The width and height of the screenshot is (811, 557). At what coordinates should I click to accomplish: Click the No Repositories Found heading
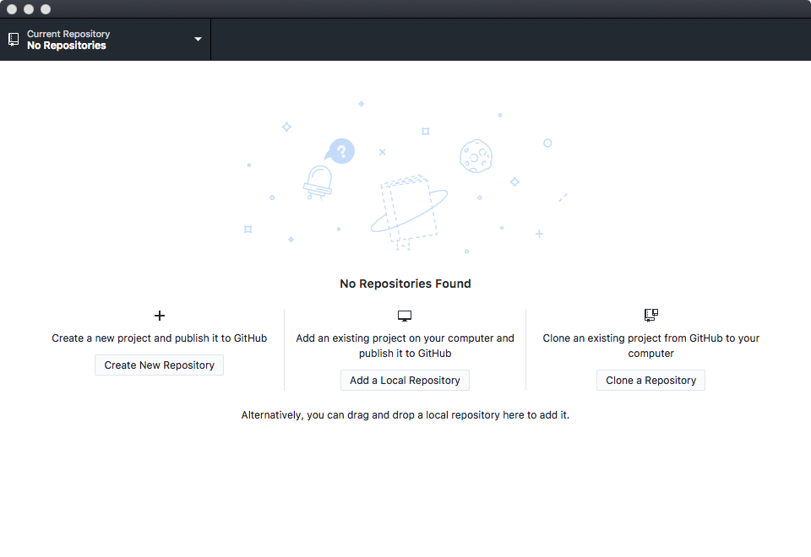pos(405,284)
